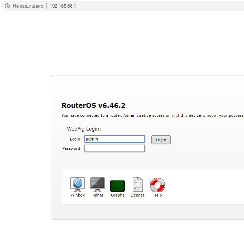Focus the Password input field
244x236 pixels.
coord(114,148)
